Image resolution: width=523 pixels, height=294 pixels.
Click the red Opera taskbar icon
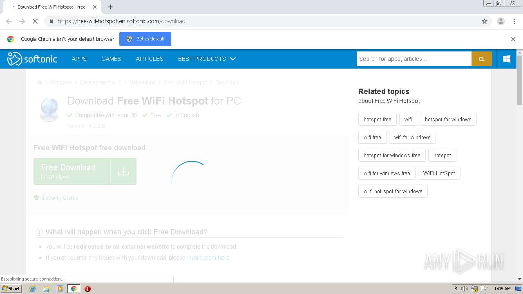[x=87, y=289]
